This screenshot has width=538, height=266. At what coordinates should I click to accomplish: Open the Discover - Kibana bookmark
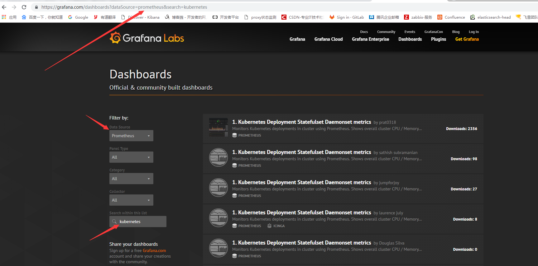(140, 17)
